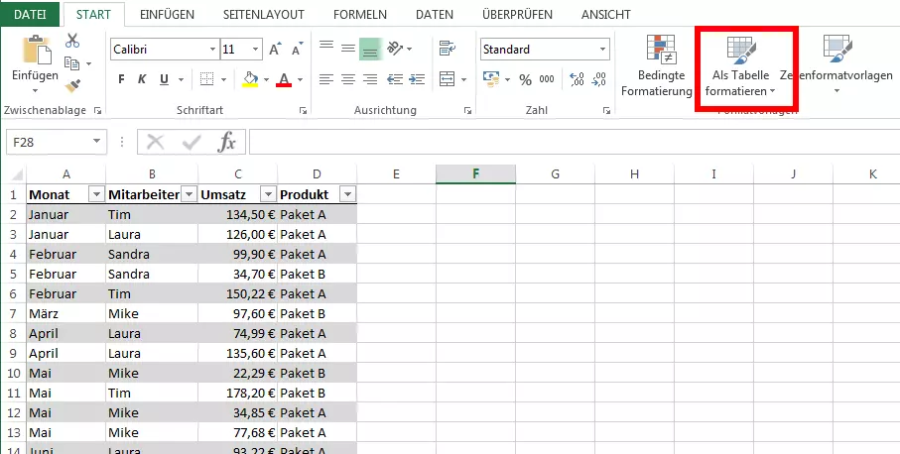
Task: Click the formula bar cancel X button
Action: pos(156,142)
